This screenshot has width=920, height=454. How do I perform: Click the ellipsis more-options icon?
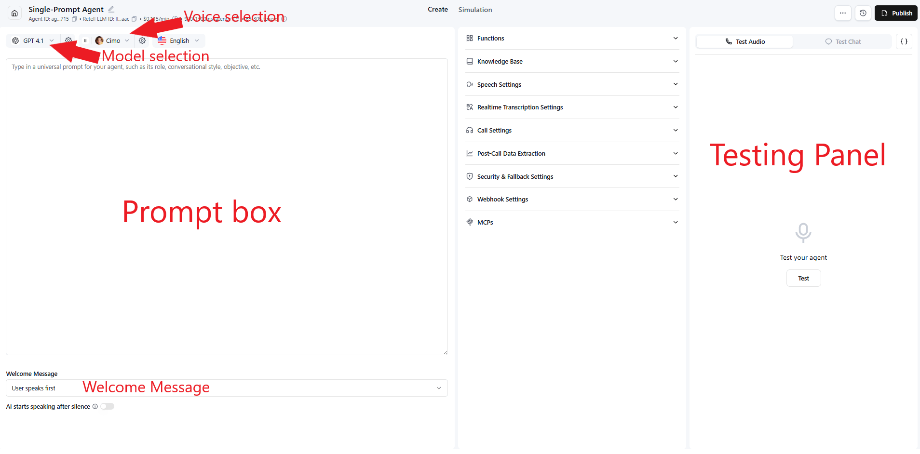coord(843,13)
